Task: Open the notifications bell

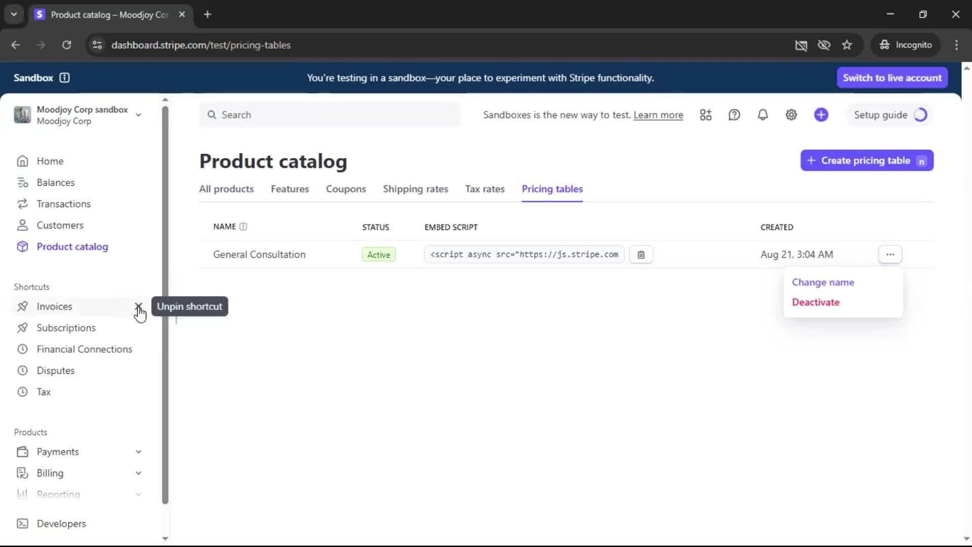Action: [x=762, y=115]
